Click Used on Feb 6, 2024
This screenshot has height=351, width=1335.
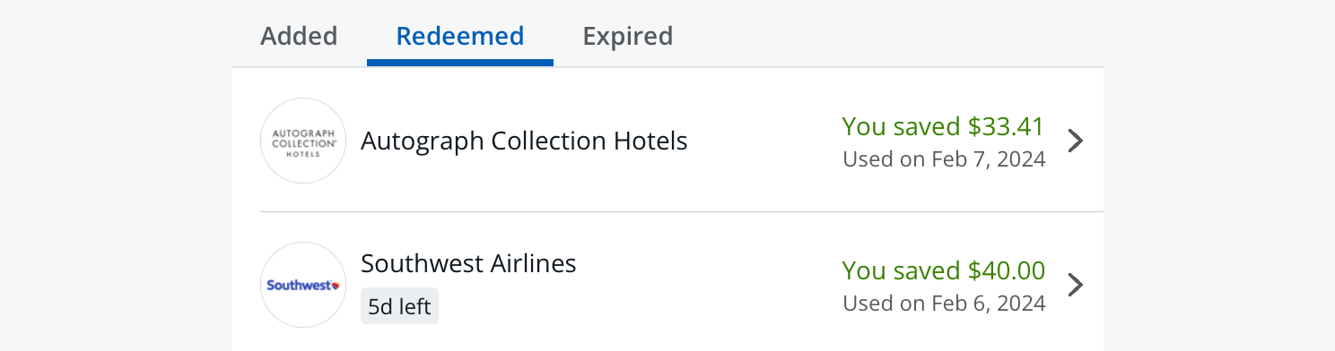click(944, 304)
